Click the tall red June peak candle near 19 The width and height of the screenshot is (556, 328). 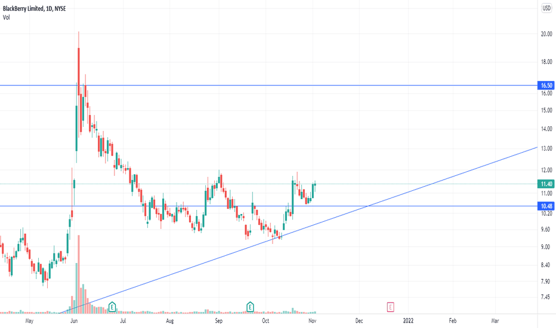click(x=79, y=72)
